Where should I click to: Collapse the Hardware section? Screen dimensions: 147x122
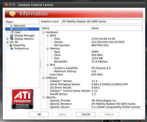(44, 32)
